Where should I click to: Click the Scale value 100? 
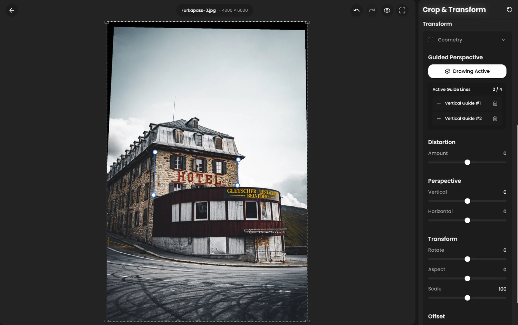pos(502,289)
